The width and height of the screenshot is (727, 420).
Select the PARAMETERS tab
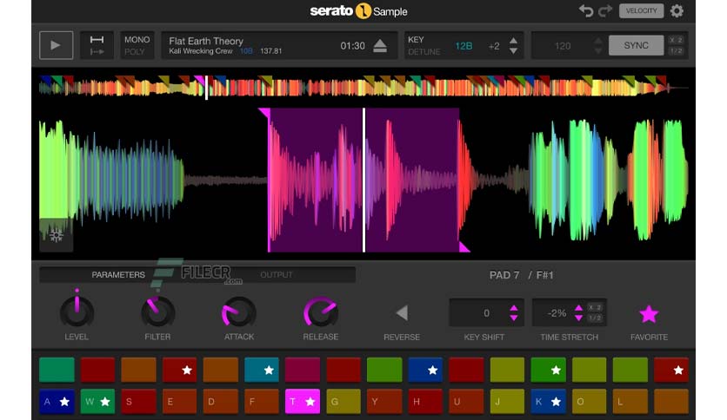[118, 275]
